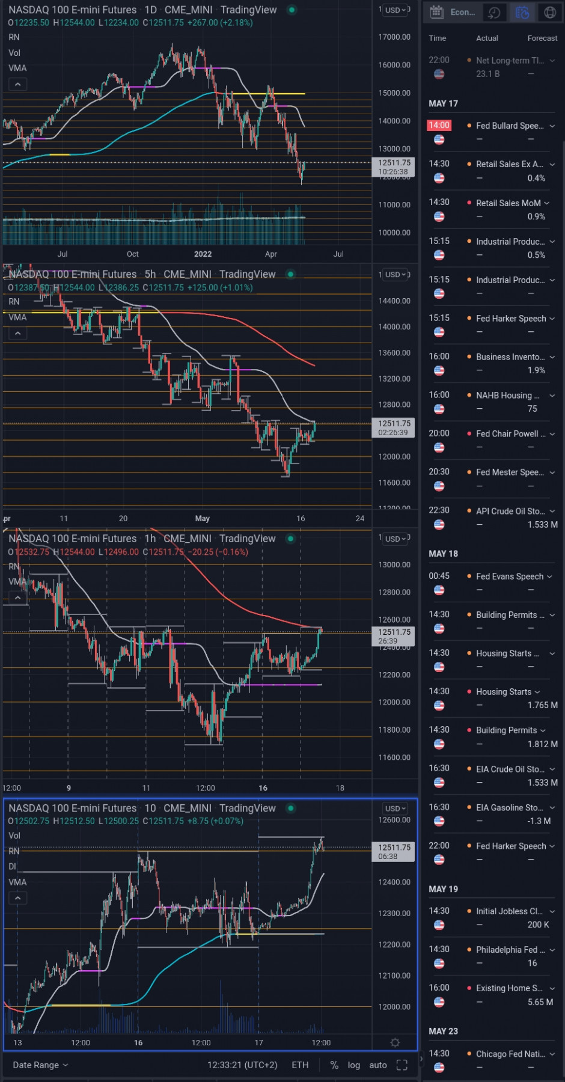The image size is (565, 1082).
Task: Select the Fed Harker Speech 15:15 event
Action: (x=492, y=325)
